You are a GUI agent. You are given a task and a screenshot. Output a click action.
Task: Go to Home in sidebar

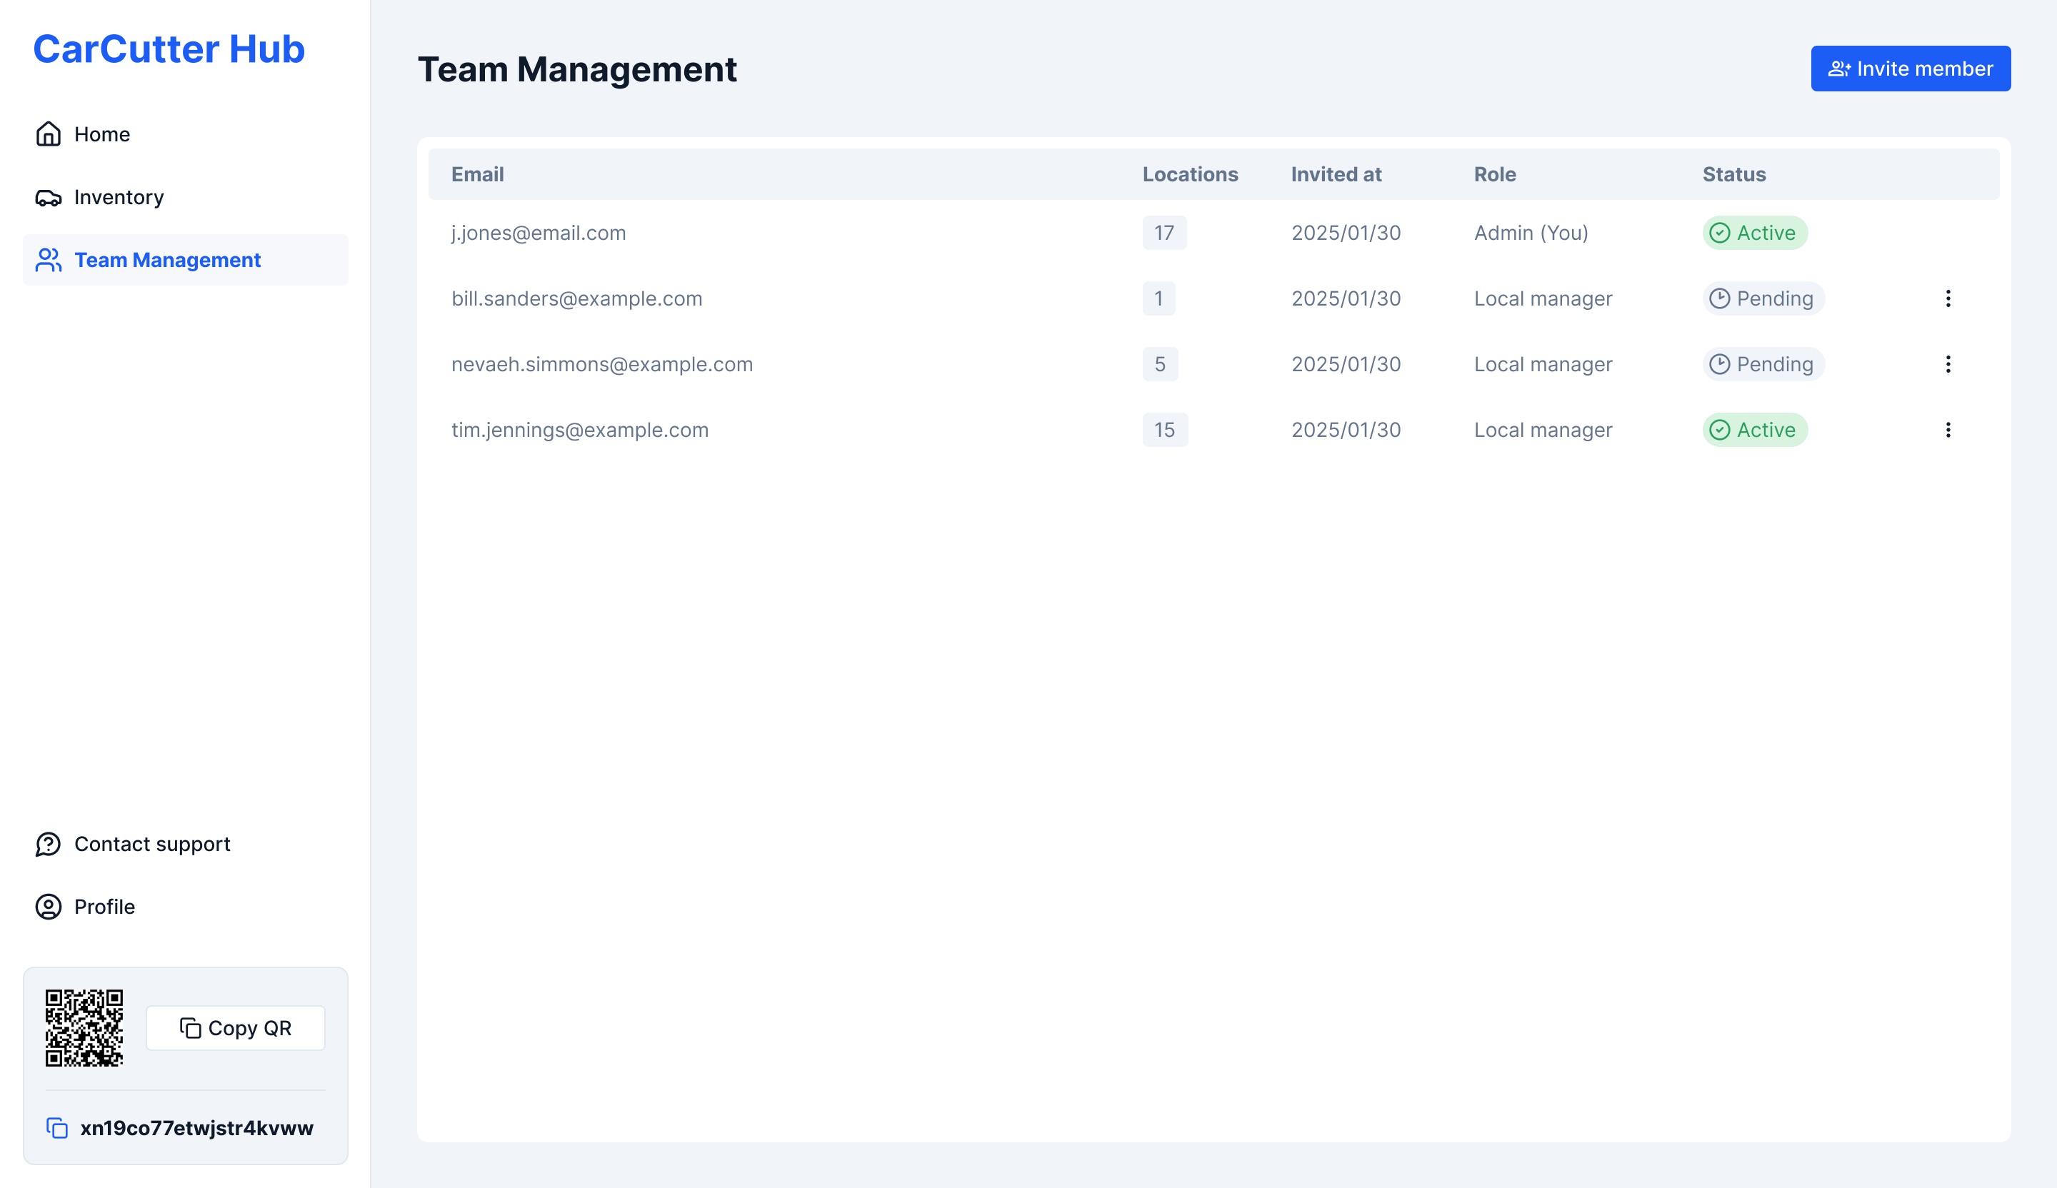(185, 134)
